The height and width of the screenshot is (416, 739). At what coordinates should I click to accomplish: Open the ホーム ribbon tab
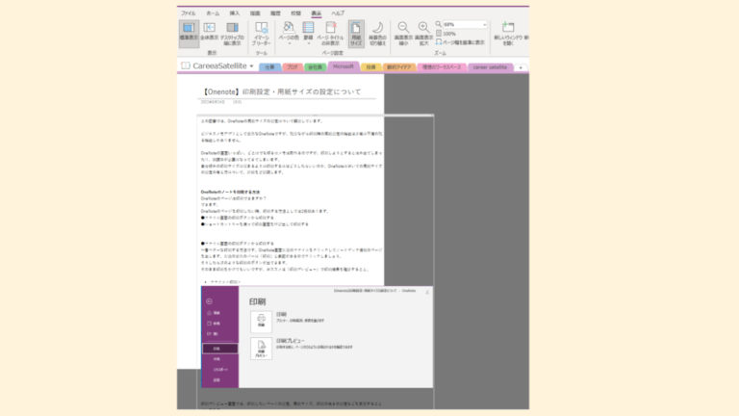(x=213, y=13)
